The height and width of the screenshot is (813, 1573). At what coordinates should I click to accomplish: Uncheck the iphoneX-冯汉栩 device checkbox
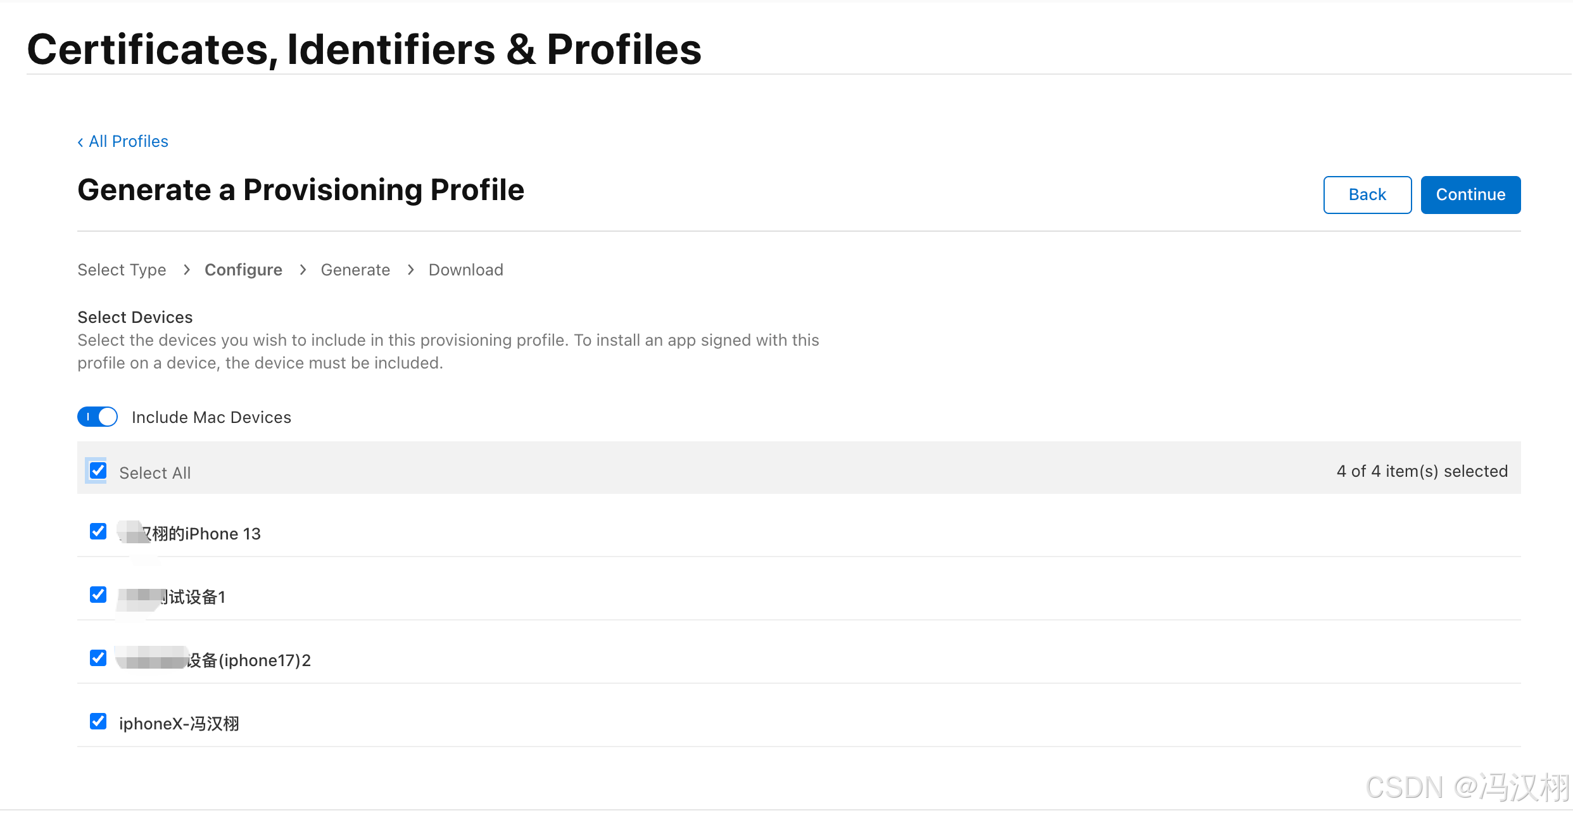point(98,721)
